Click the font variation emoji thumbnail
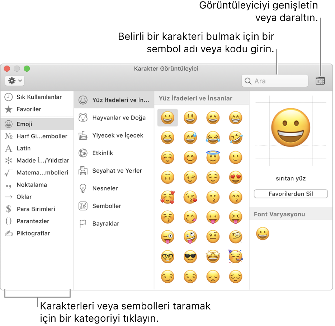The height and width of the screenshot is (326, 335). click(263, 234)
